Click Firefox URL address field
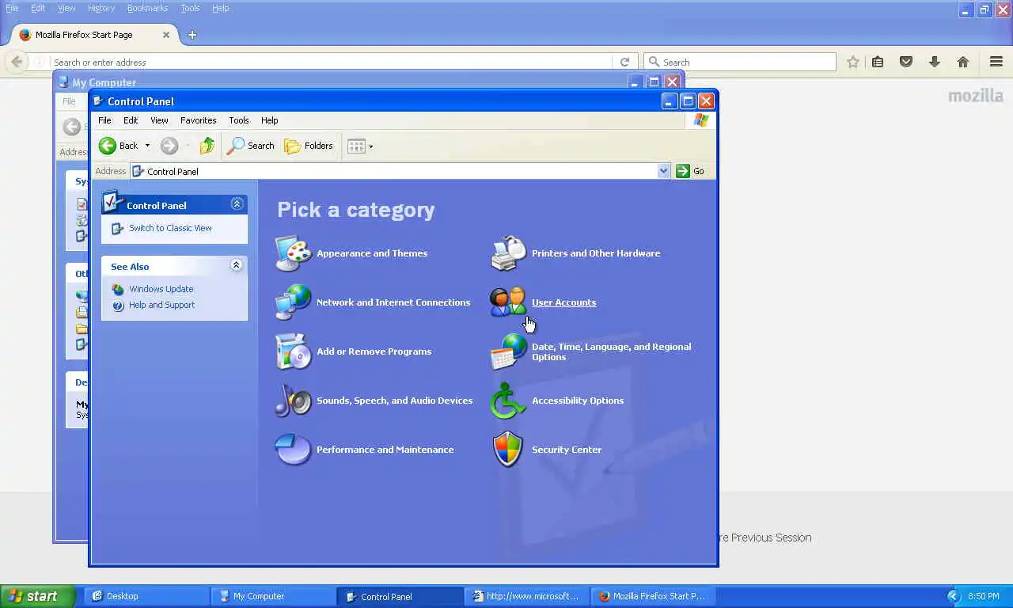1013x608 pixels. [332, 62]
